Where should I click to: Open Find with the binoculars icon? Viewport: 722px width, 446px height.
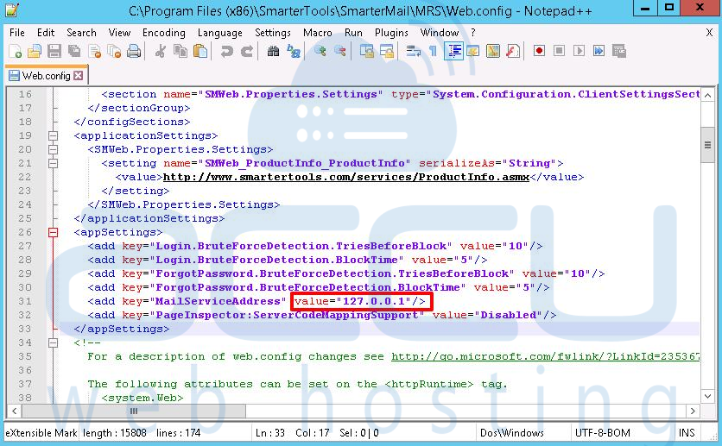pos(273,51)
